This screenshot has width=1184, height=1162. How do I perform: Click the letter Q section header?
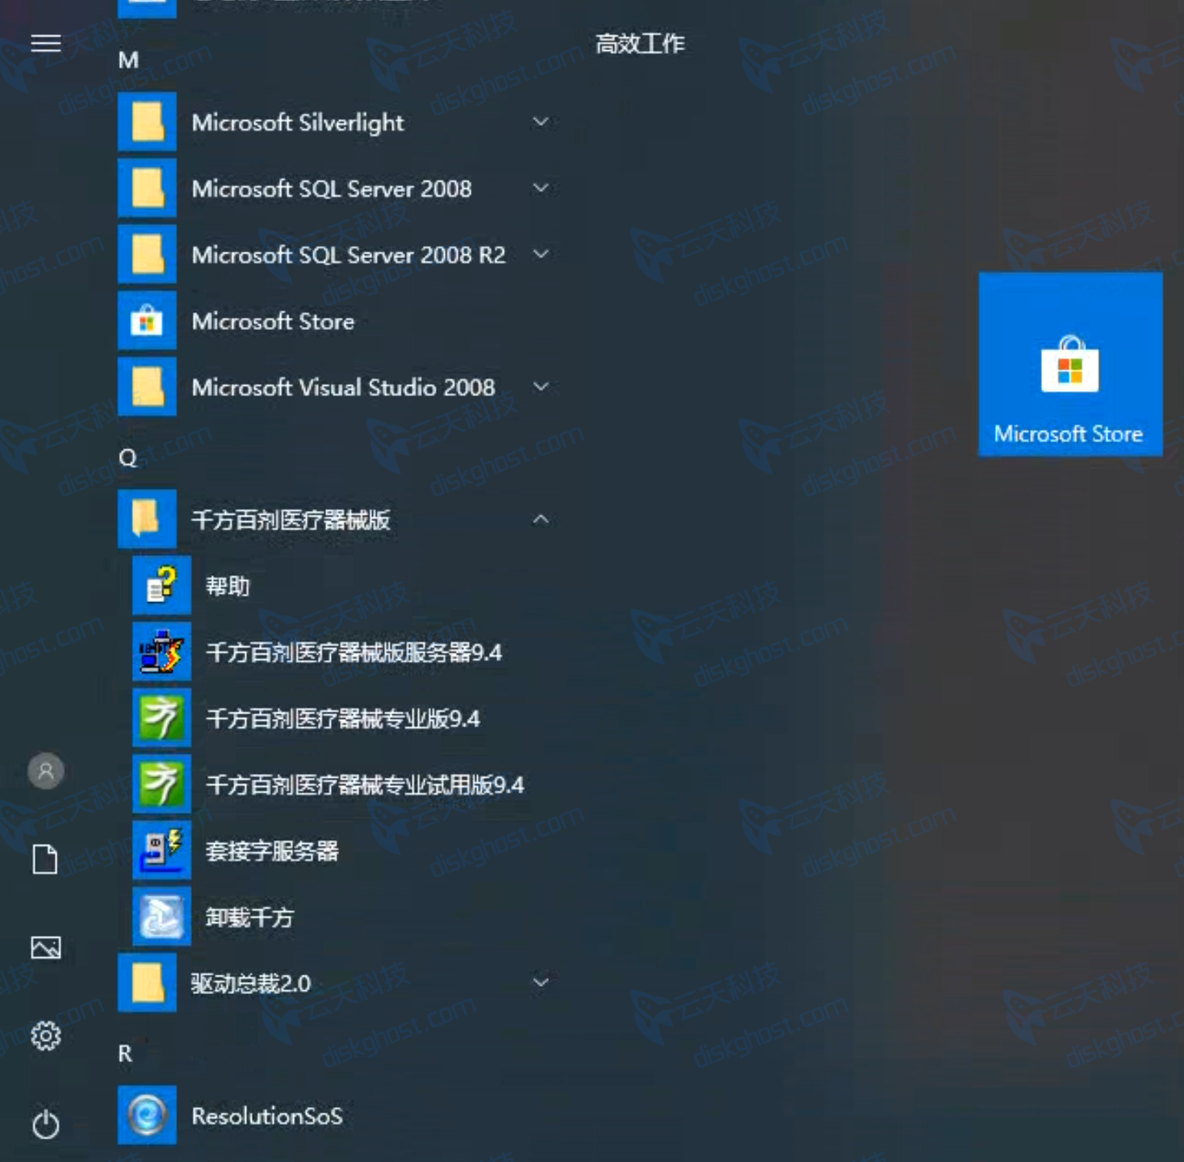(x=128, y=458)
